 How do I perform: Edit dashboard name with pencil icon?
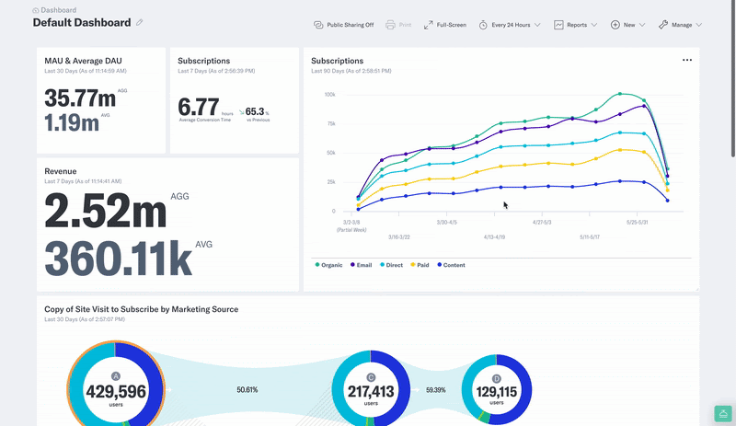click(x=140, y=23)
